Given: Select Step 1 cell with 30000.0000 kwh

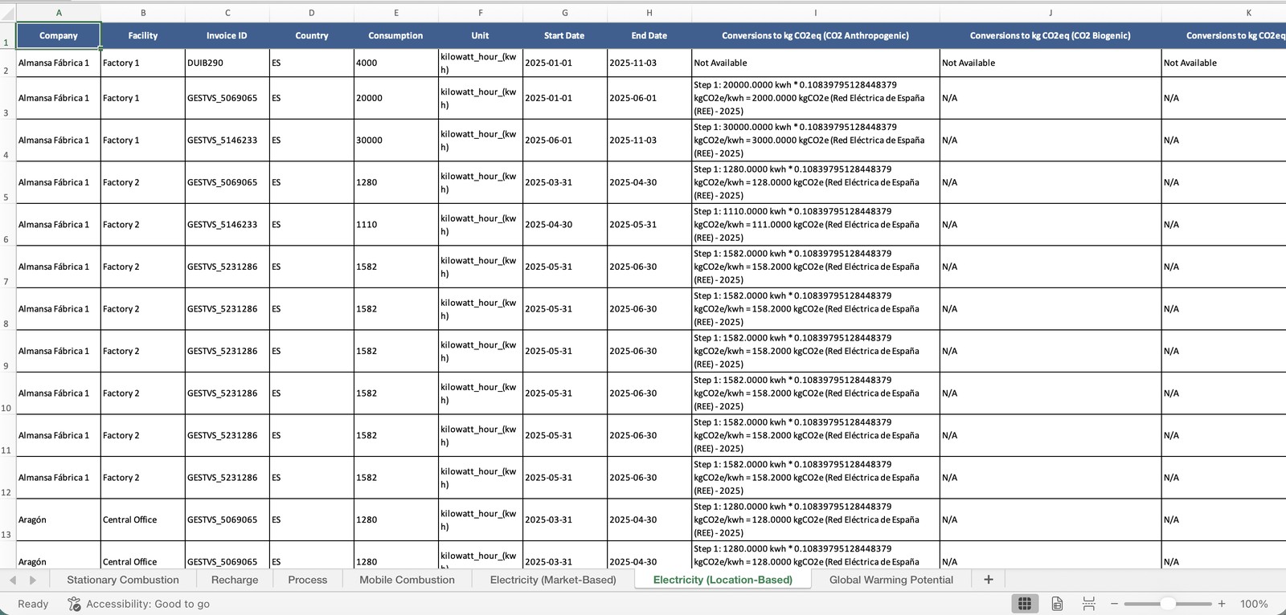Looking at the screenshot, I should (816, 140).
